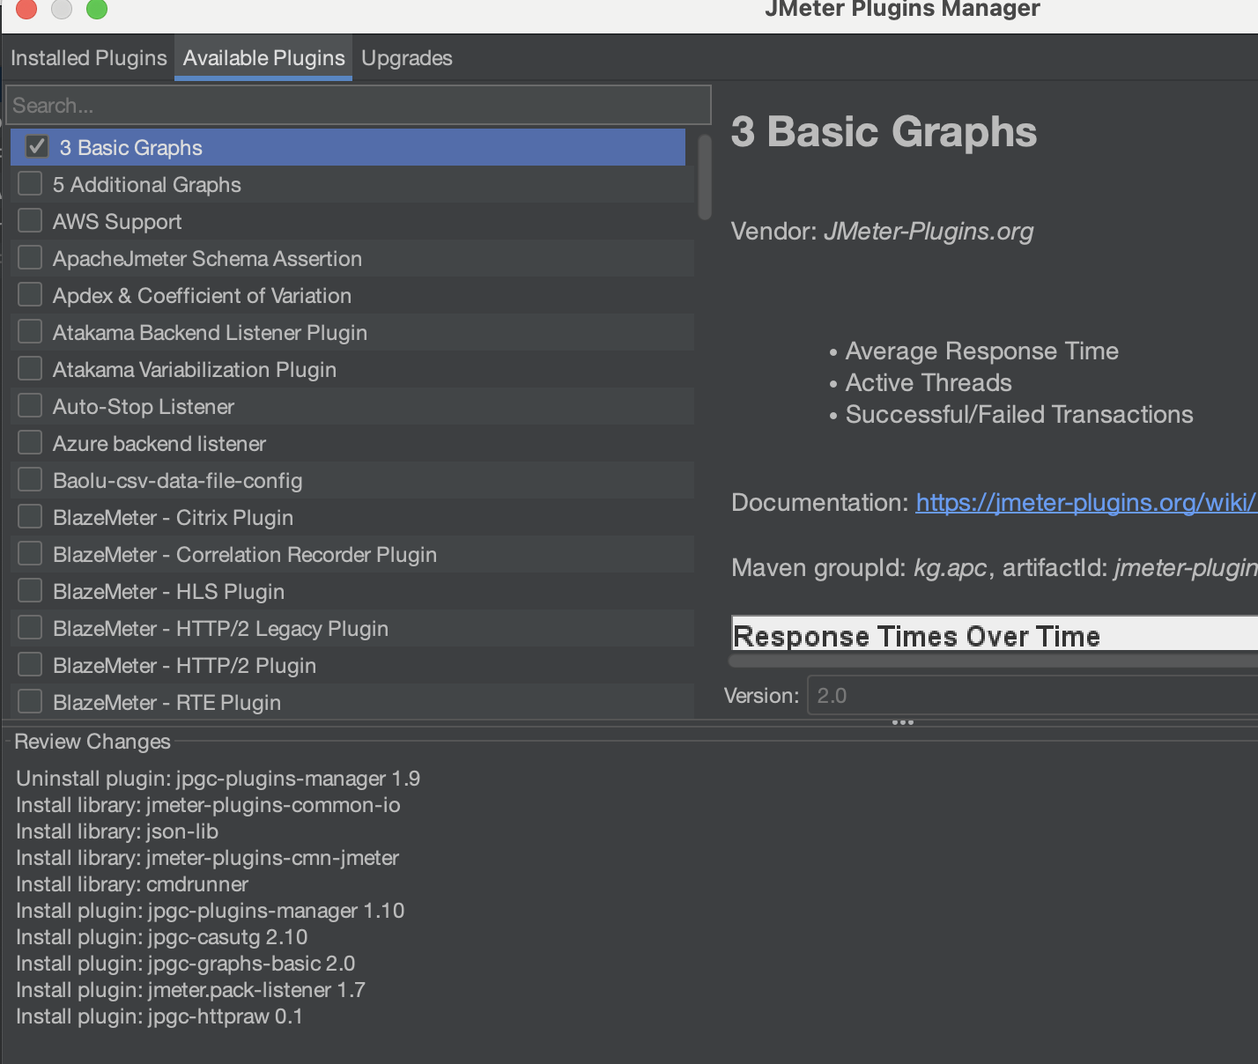1258x1064 pixels.
Task: Click the Response Times Over Time screenshot
Action: point(995,634)
